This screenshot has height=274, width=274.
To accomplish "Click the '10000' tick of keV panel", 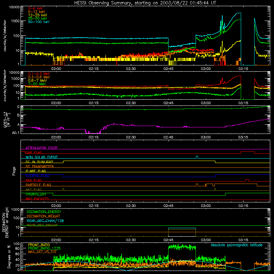I will [14, 7].
